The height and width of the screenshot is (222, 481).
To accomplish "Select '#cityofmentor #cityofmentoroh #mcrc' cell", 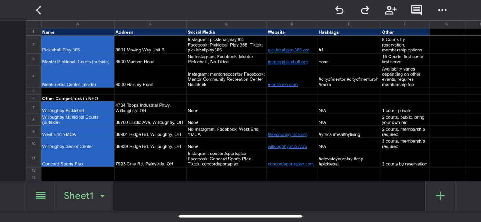I will coord(349,77).
